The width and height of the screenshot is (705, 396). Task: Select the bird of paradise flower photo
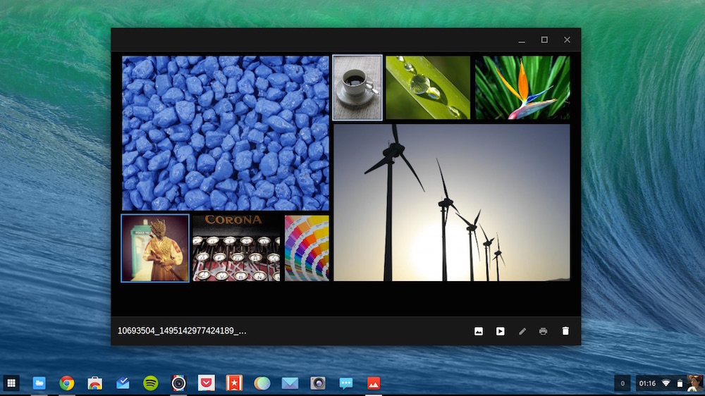click(x=522, y=87)
